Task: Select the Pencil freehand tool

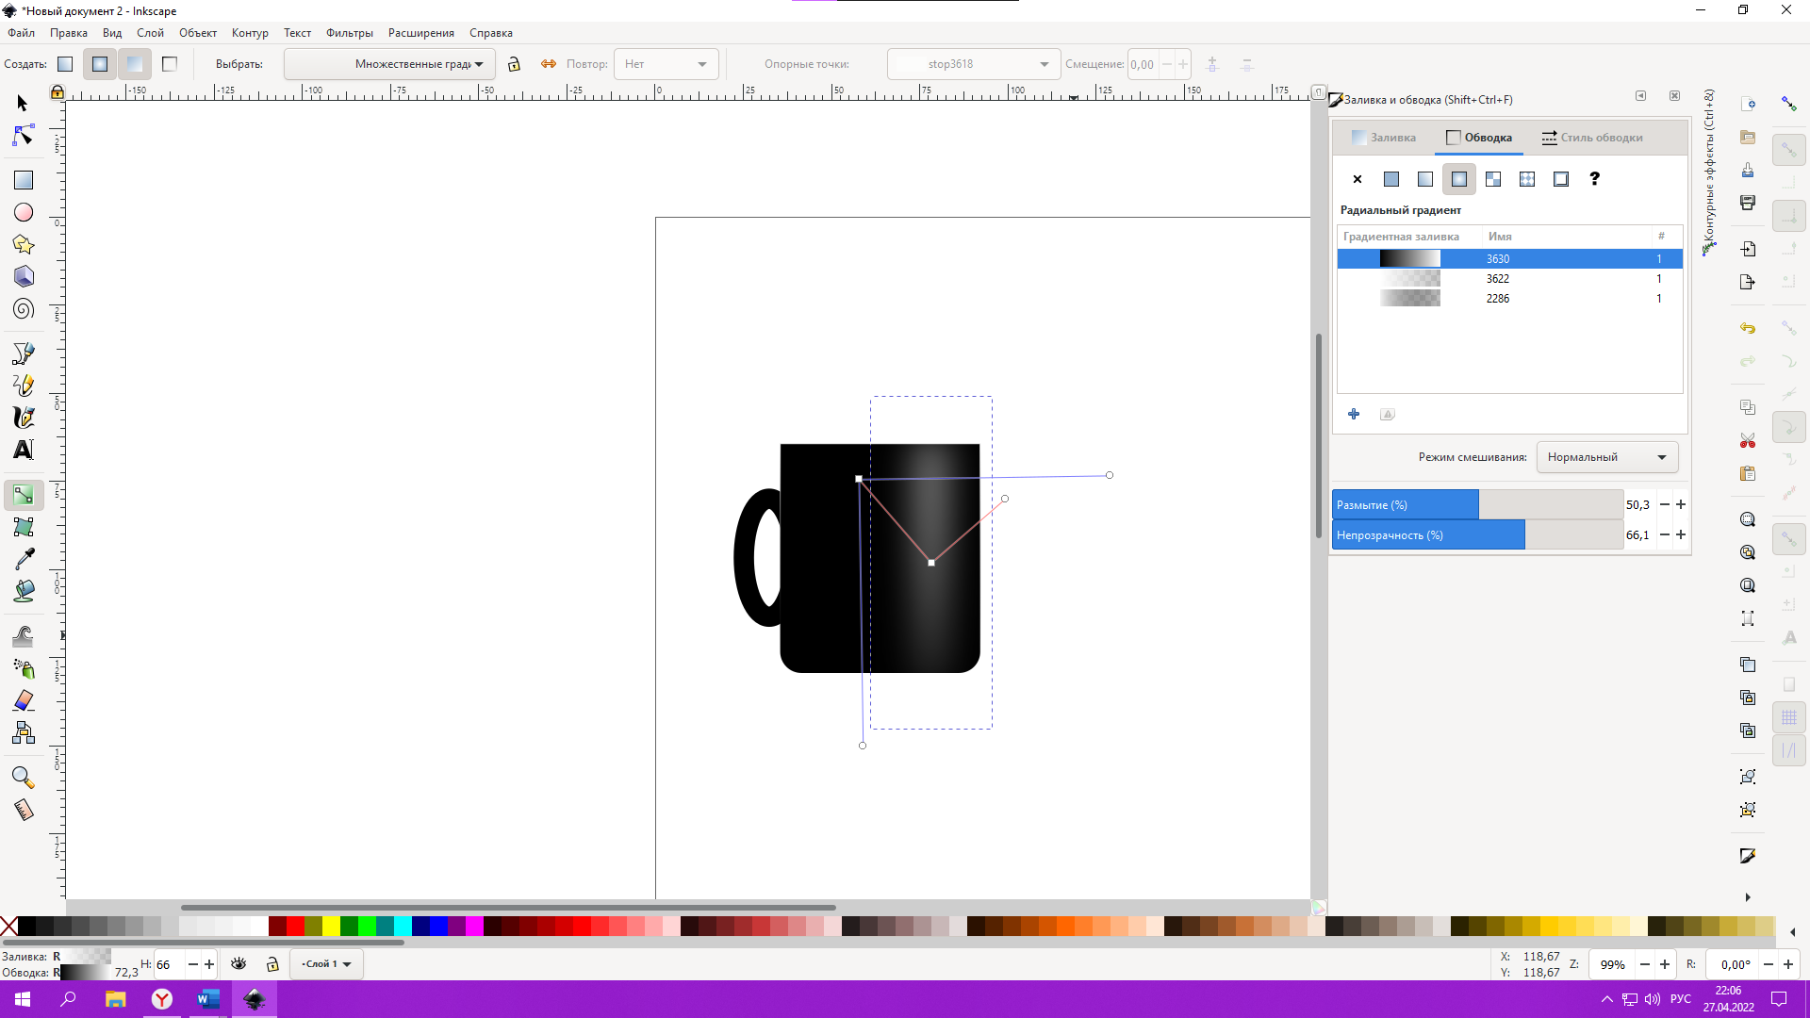Action: [x=23, y=386]
